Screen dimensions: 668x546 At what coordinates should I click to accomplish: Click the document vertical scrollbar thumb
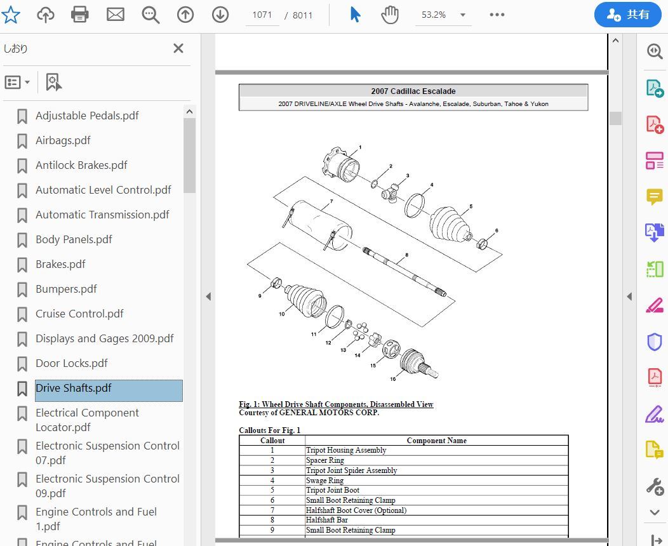[615, 118]
